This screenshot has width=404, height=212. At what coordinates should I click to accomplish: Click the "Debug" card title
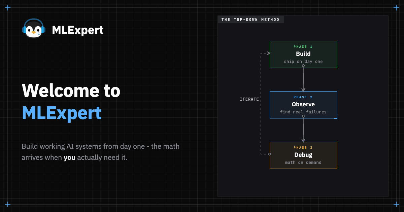303,155
